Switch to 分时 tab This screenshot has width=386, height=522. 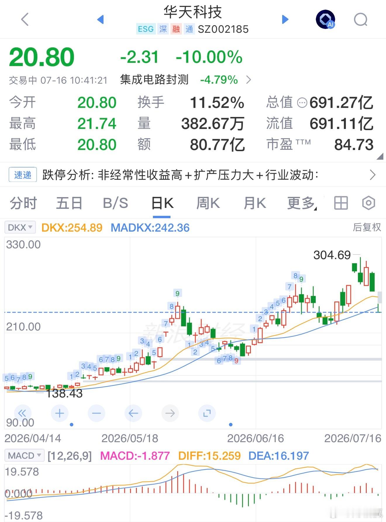point(23,203)
